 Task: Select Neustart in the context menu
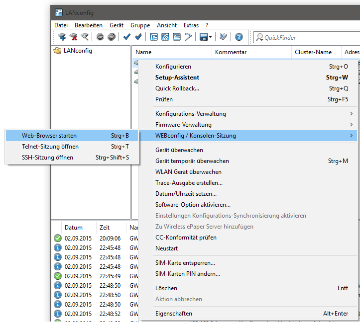pyautogui.click(x=166, y=248)
